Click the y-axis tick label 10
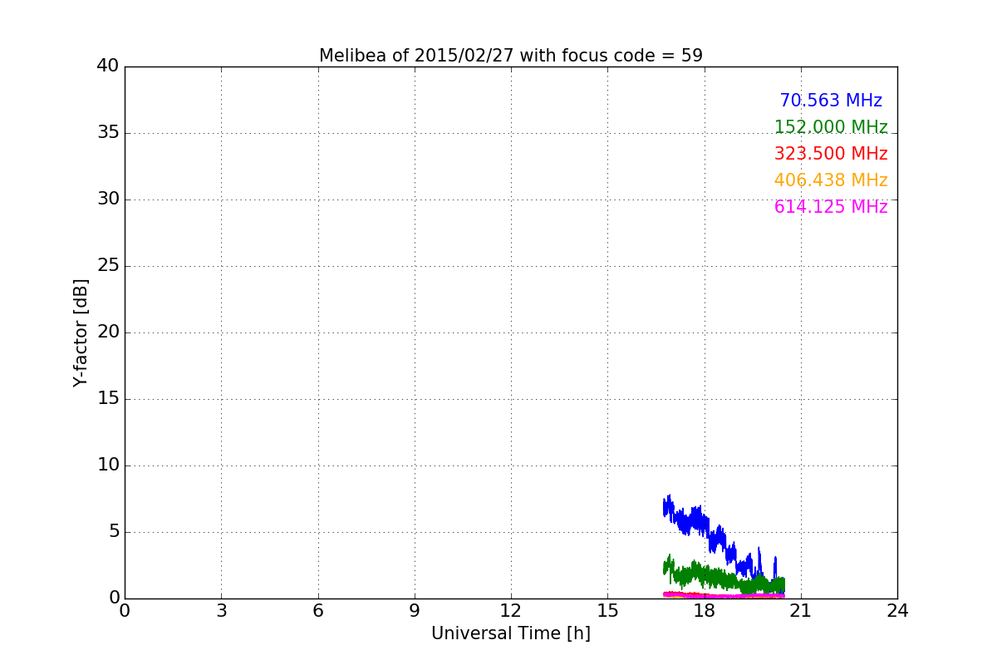This screenshot has height=665, width=997. 108,465
